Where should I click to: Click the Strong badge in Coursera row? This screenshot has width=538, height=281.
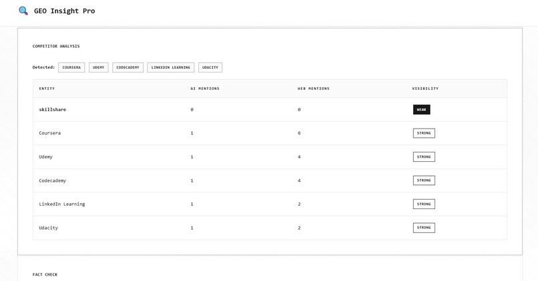tap(424, 133)
